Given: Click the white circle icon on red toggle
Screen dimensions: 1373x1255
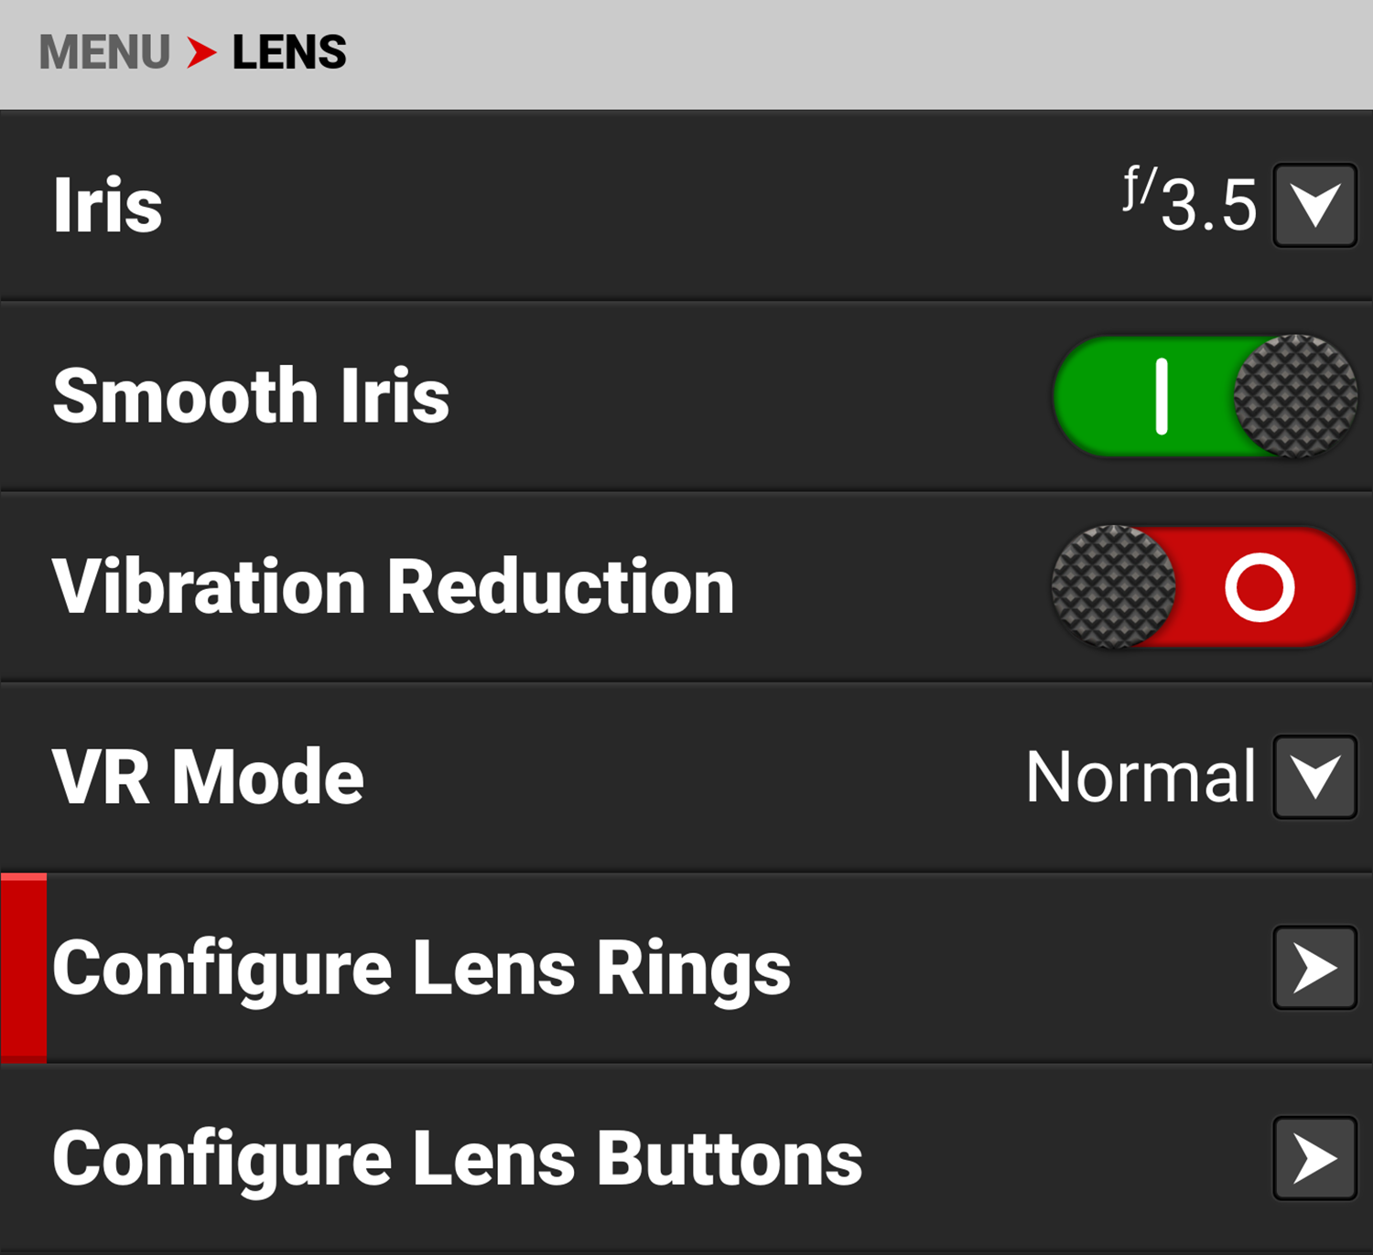Looking at the screenshot, I should (x=1259, y=587).
